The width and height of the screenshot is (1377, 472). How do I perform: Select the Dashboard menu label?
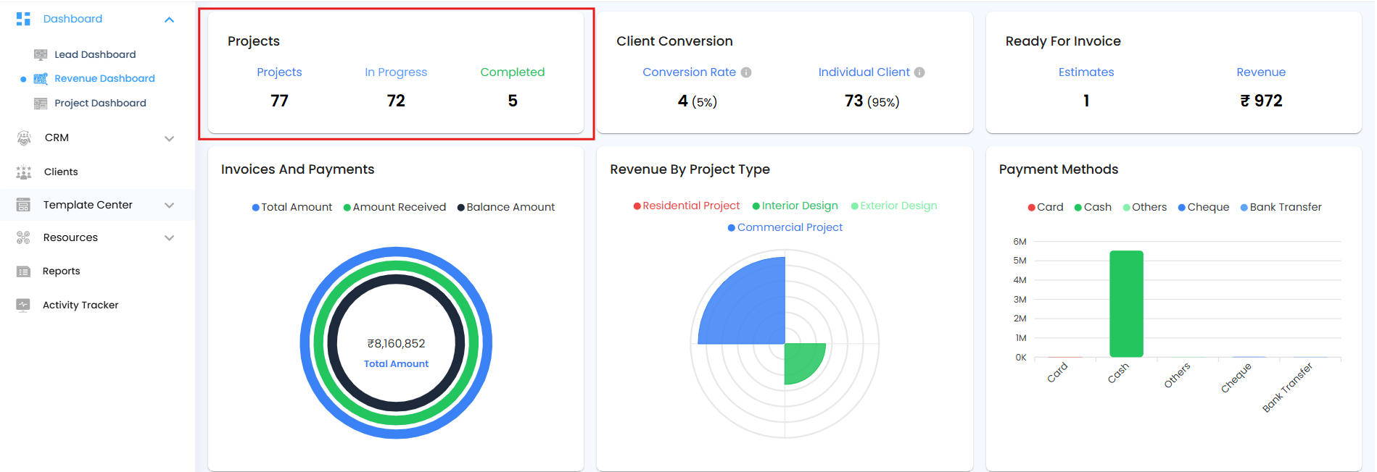point(73,19)
